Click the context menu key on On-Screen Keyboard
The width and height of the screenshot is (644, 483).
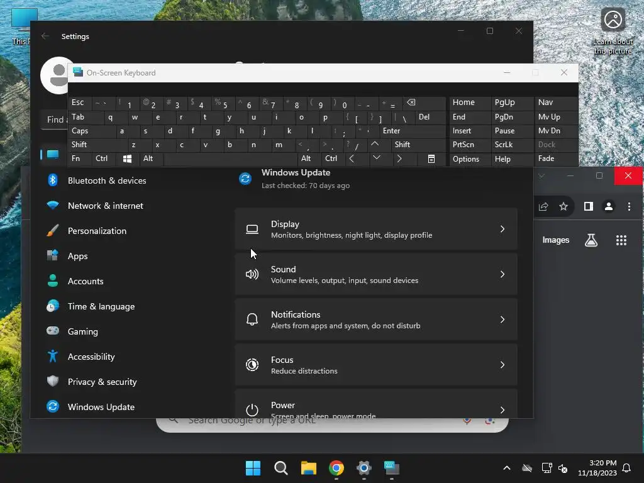pos(431,159)
